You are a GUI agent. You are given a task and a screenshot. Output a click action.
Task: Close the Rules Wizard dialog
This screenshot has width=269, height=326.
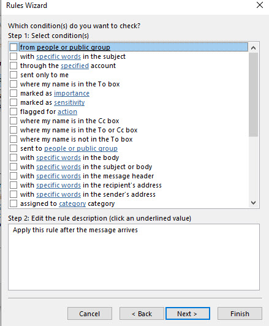click(x=260, y=5)
